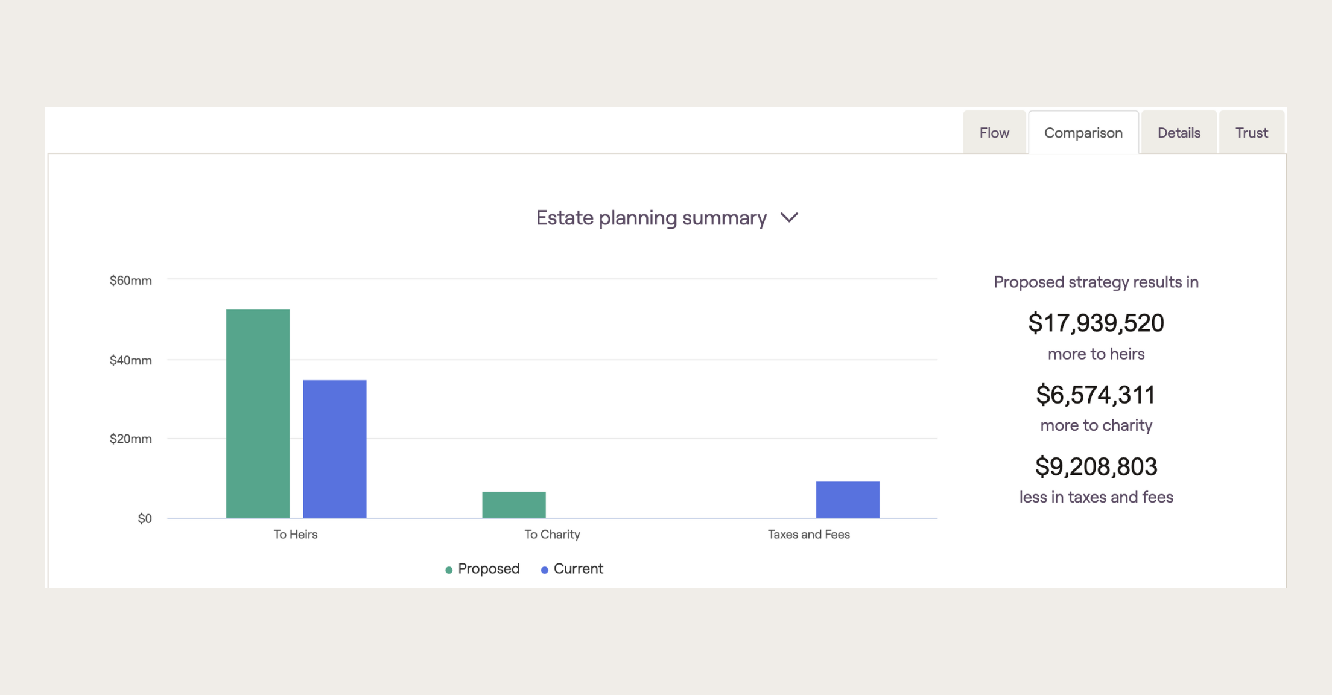1332x695 pixels.
Task: Toggle the Proposed legend item
Action: click(x=482, y=569)
